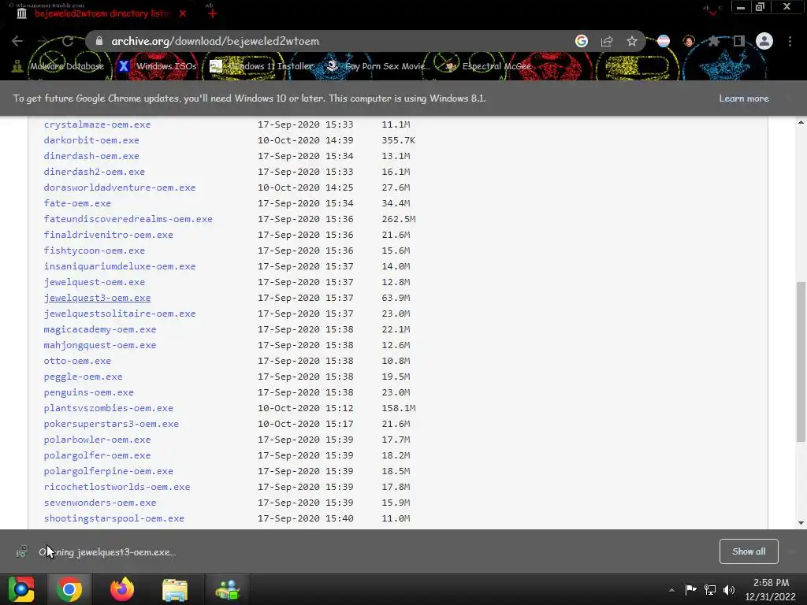Download sevenwonders-oem.exe

tap(100, 503)
